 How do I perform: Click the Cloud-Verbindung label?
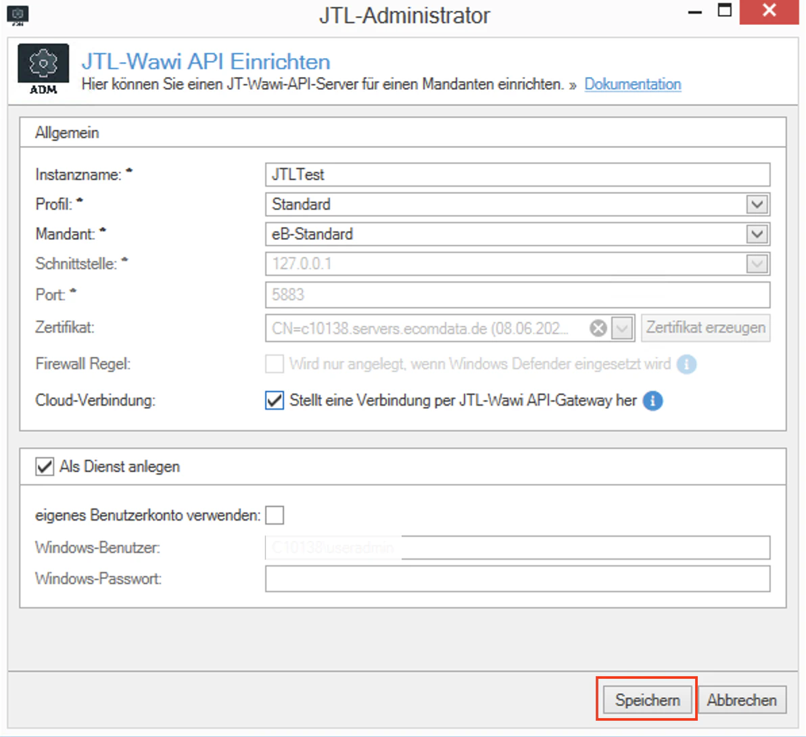coord(95,400)
